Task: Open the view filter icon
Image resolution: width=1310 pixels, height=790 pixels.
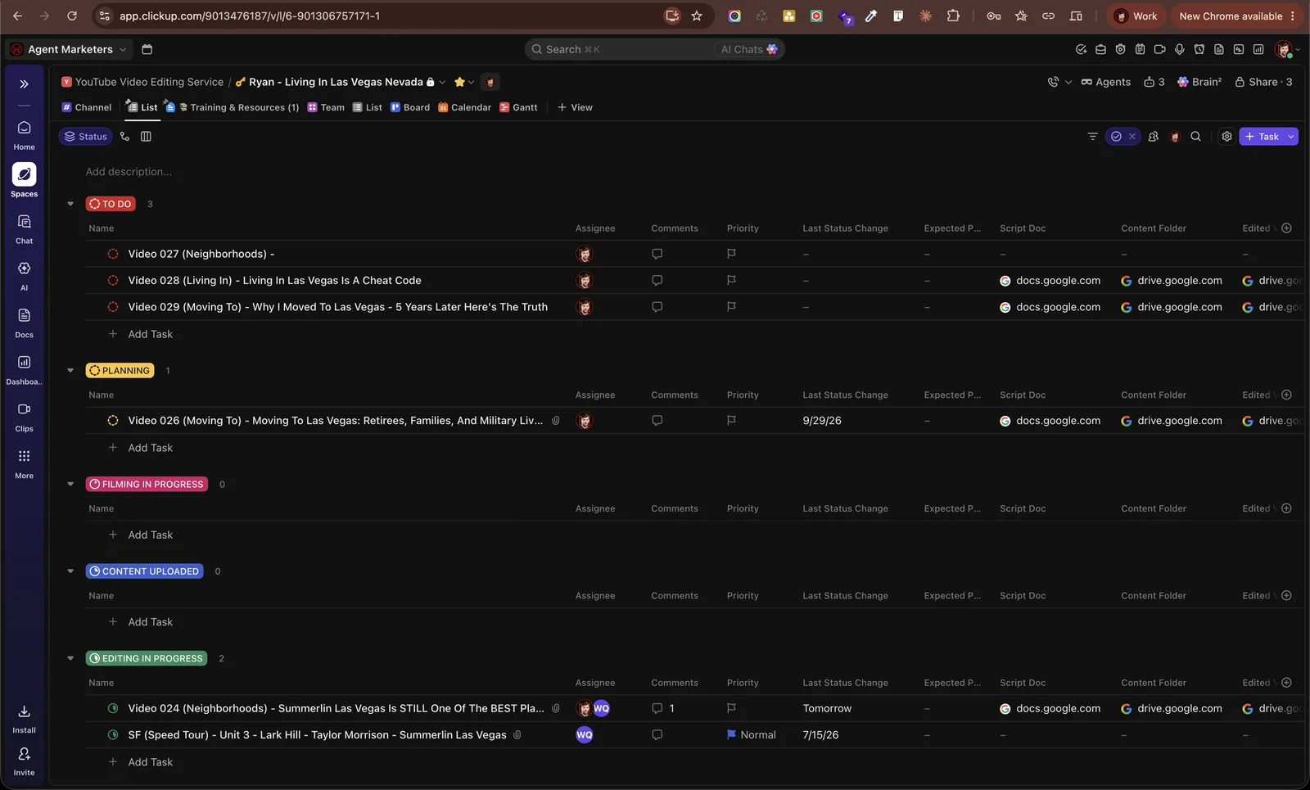Action: pos(1092,137)
